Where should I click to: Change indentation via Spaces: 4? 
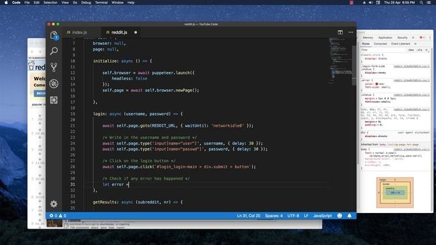tap(274, 216)
